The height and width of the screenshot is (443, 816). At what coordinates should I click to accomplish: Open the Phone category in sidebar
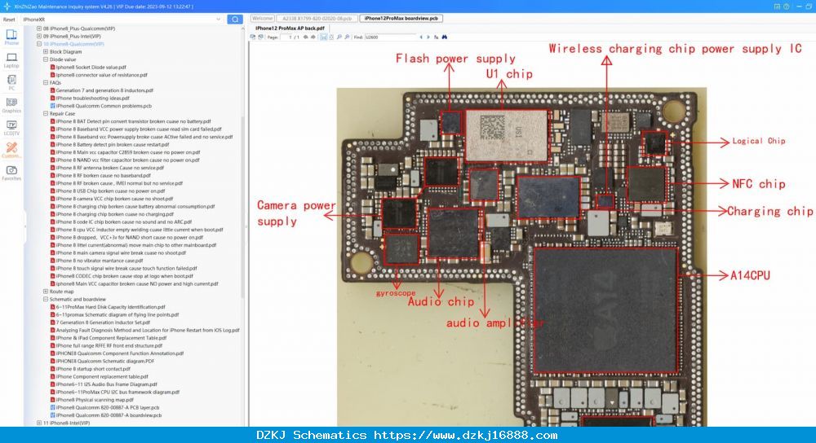(11, 37)
